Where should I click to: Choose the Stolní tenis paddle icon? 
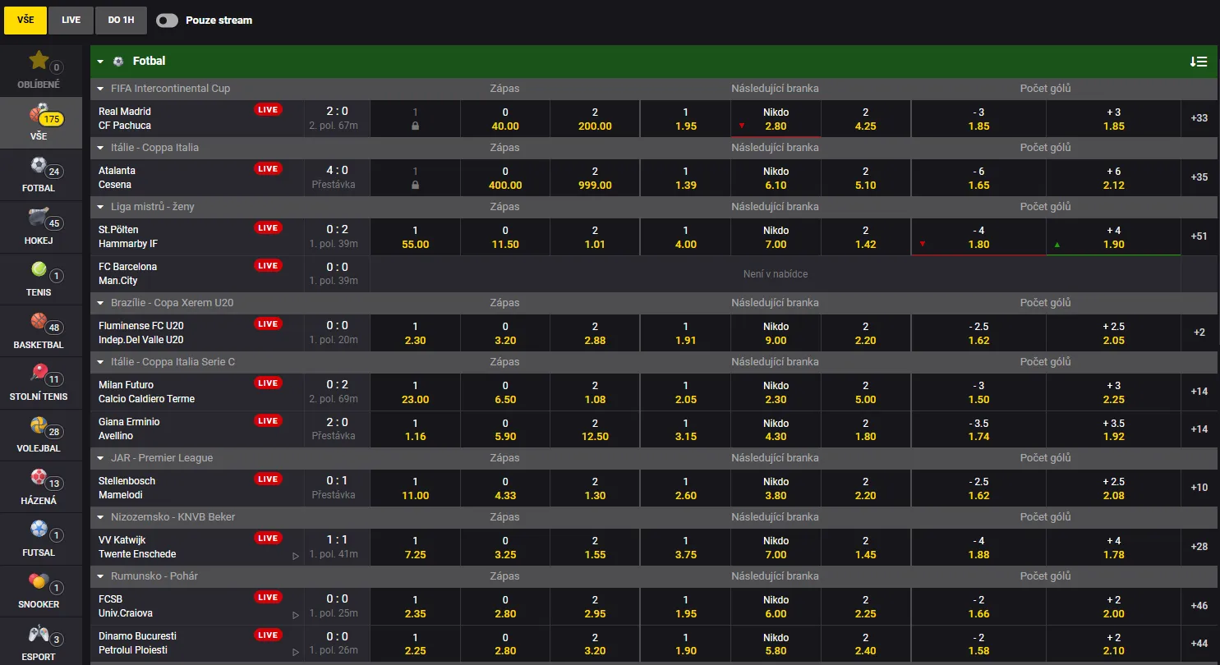[x=39, y=373]
